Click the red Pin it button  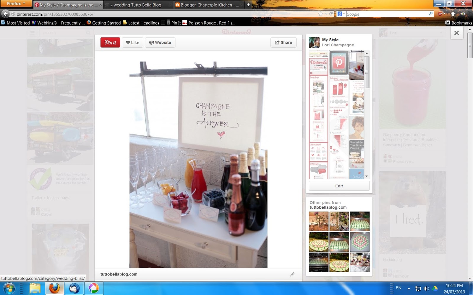click(110, 42)
